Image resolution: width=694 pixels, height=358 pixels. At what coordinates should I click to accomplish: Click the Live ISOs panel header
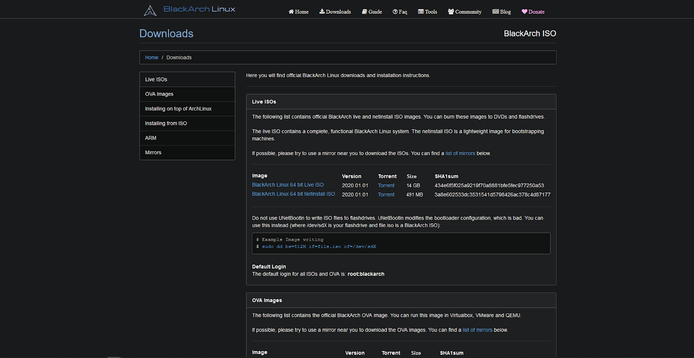point(401,102)
